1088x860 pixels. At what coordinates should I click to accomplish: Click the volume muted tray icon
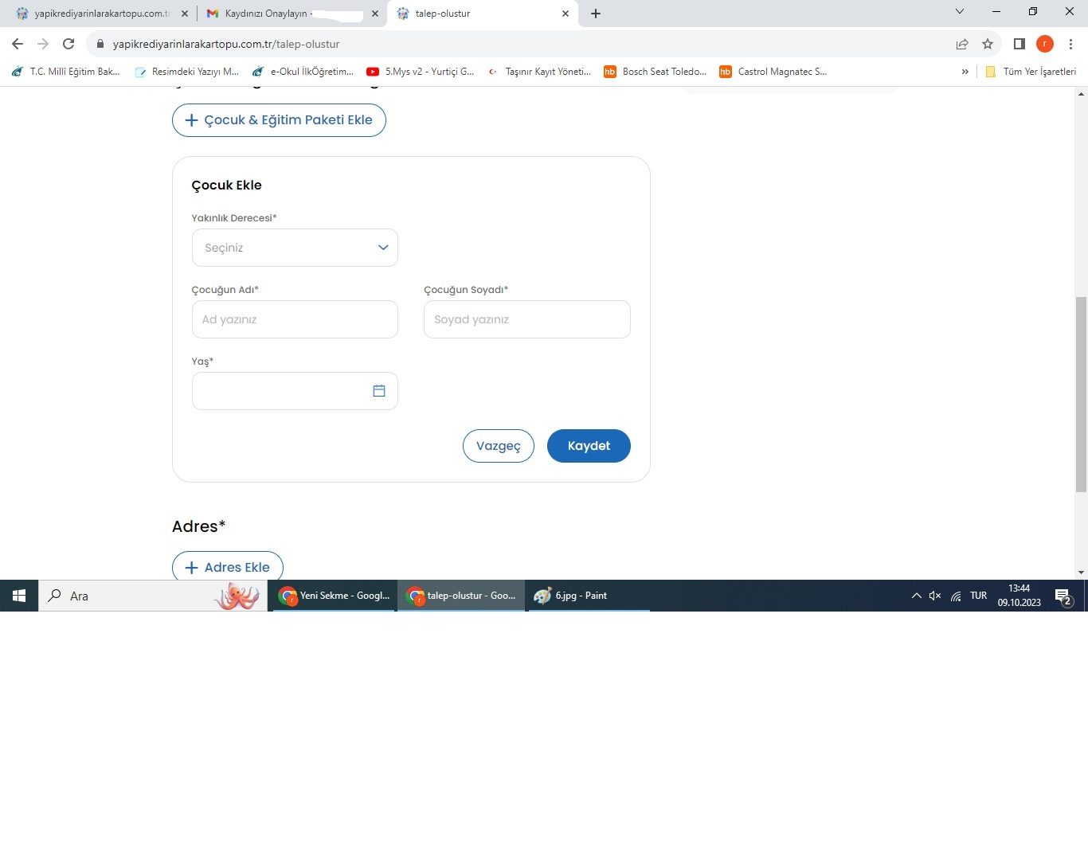pos(935,596)
